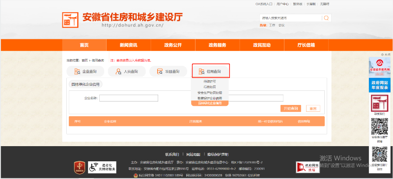Open the 信用查询 dropdown tab
Screen dimensions: 393x179
(211, 71)
